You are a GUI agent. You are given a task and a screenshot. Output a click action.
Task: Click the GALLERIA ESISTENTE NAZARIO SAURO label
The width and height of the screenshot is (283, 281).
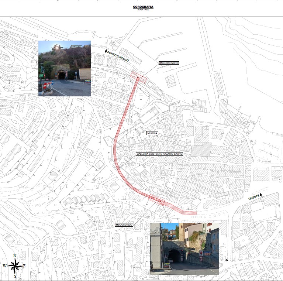159,154
